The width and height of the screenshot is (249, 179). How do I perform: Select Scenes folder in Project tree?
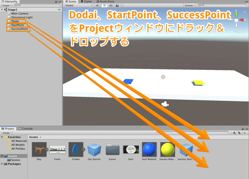[x=14, y=160]
